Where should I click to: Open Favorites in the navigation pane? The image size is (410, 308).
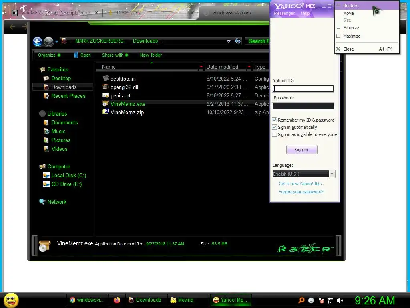[x=58, y=69]
